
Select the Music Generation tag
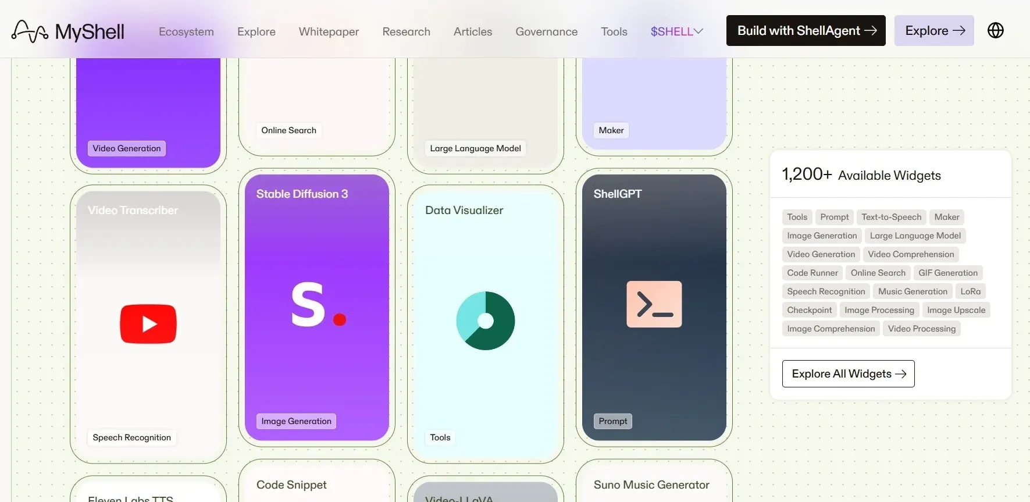[913, 291]
